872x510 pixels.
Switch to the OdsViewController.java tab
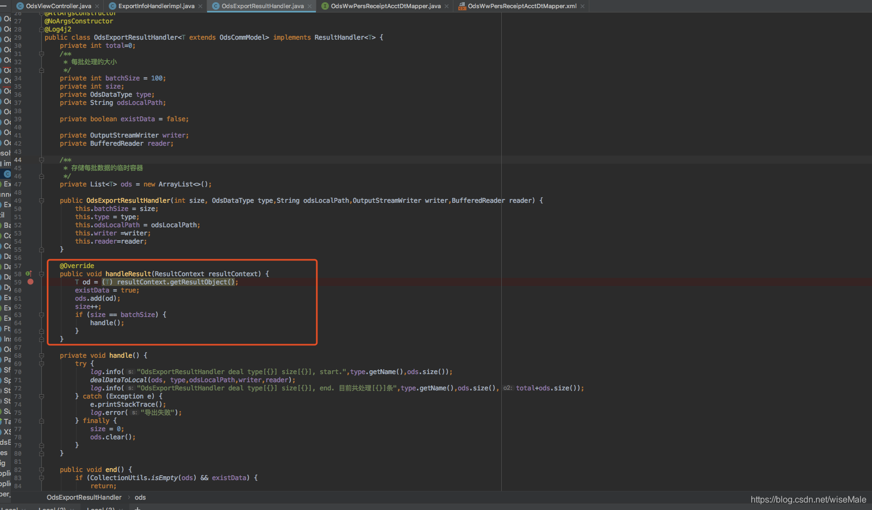(58, 6)
